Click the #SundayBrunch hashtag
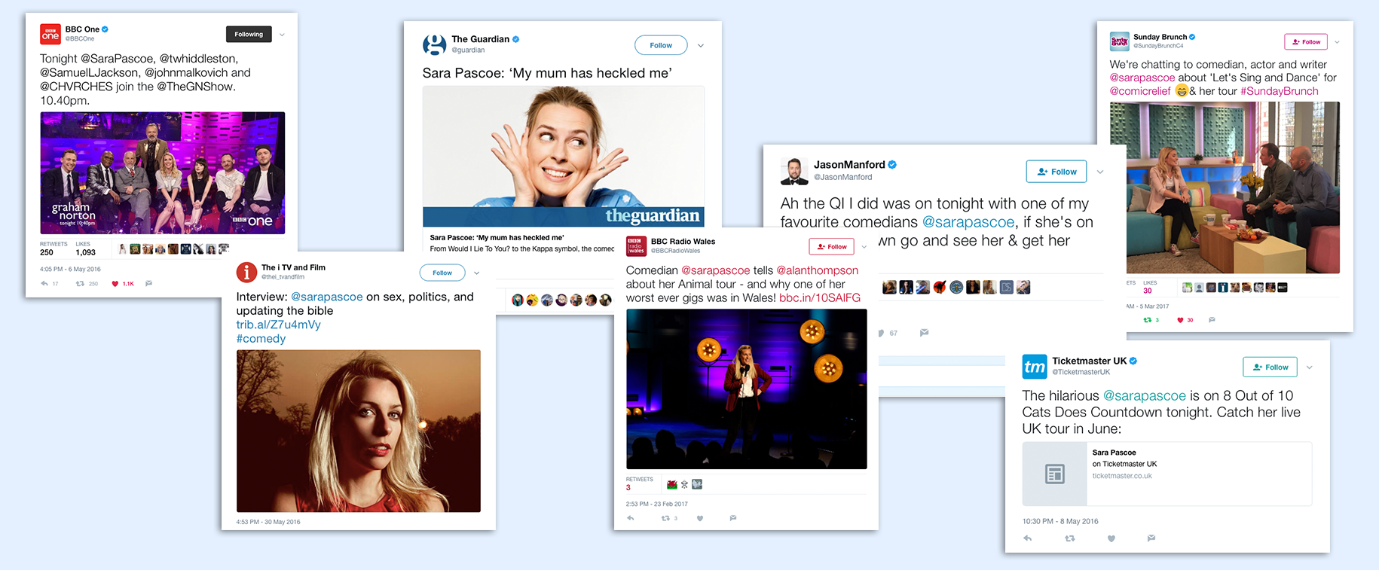 (x=1280, y=91)
